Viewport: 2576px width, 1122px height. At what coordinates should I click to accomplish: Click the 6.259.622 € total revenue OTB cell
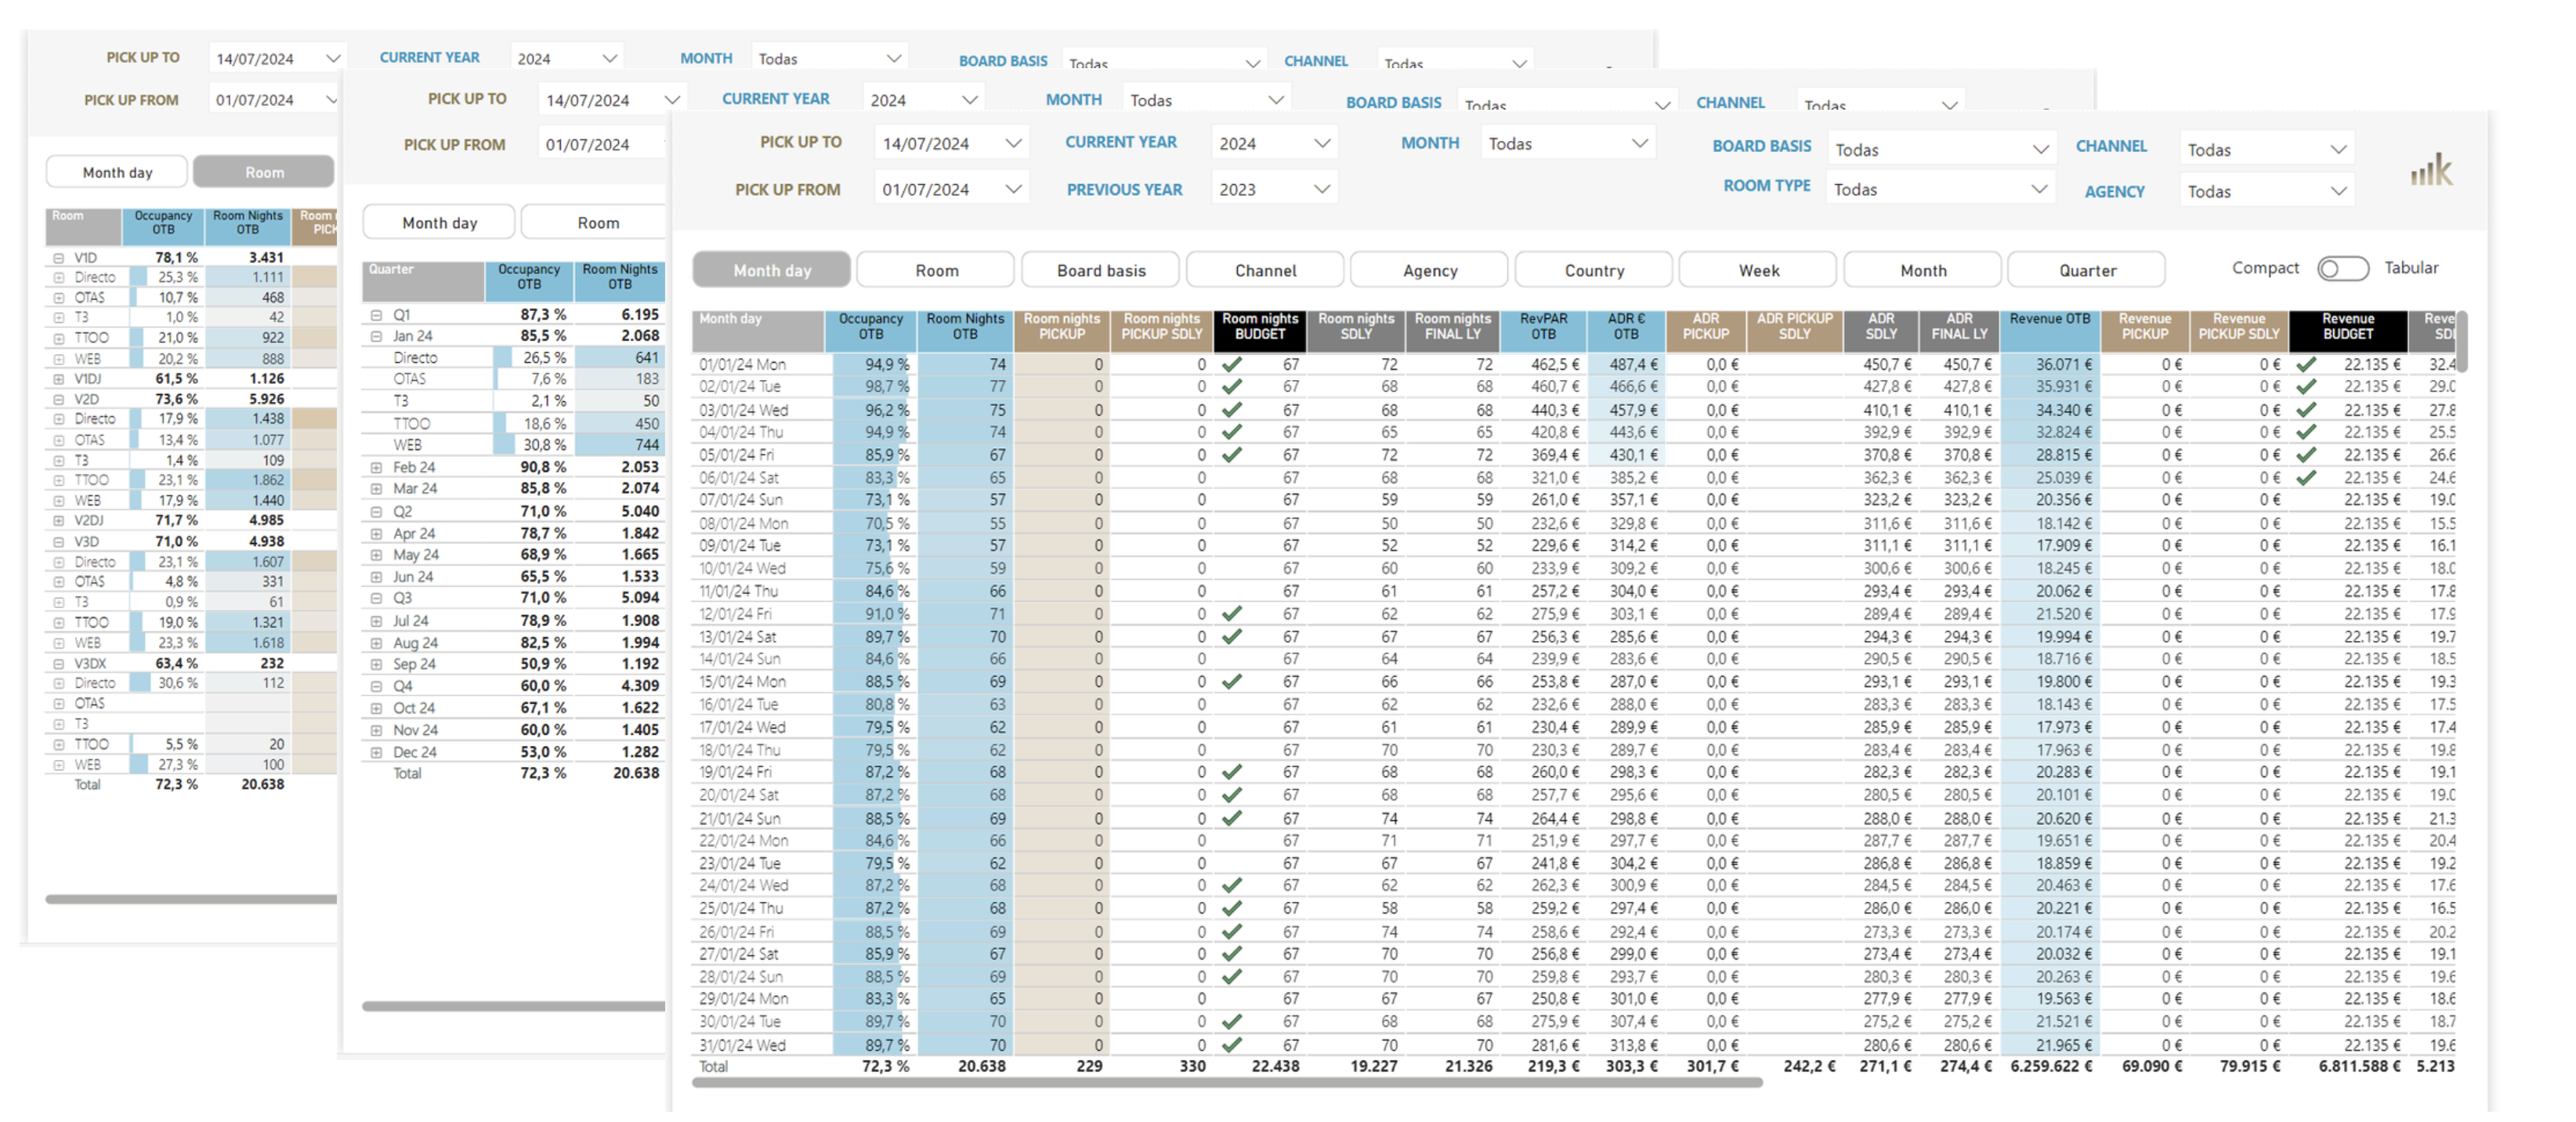[x=2051, y=1066]
